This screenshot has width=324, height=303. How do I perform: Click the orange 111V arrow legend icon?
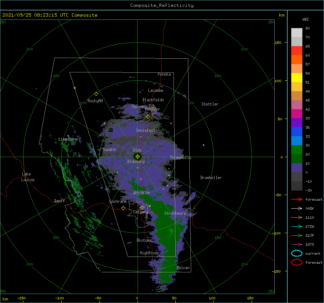[297, 217]
